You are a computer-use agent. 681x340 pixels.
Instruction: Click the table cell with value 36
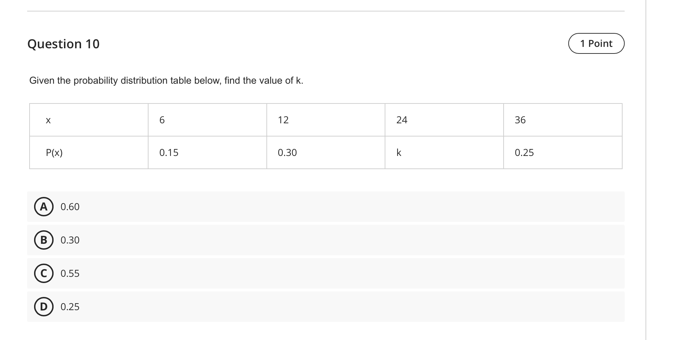[562, 120]
